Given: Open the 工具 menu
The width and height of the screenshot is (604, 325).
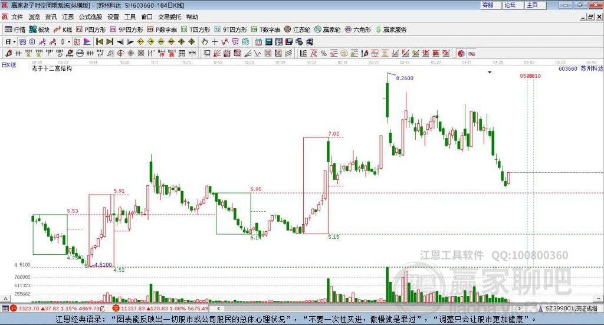Looking at the screenshot, I should (130, 17).
